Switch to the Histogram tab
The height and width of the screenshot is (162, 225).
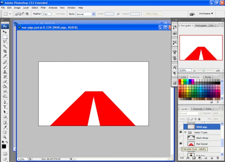pos(201,25)
